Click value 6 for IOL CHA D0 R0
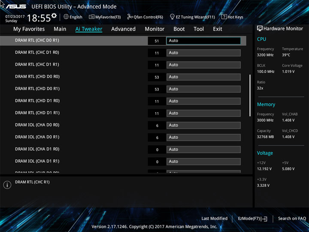The height and width of the screenshot is (232, 309). coord(157,125)
